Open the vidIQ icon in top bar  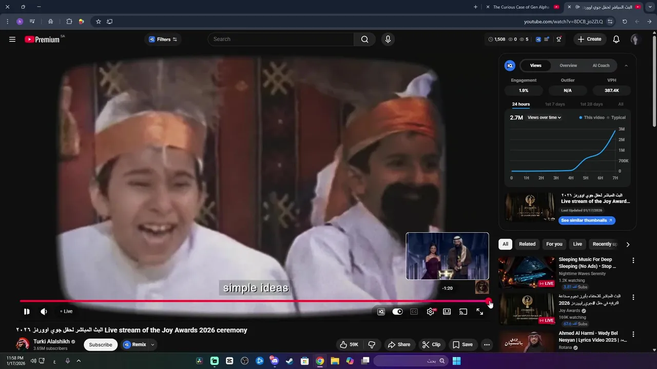pos(538,39)
